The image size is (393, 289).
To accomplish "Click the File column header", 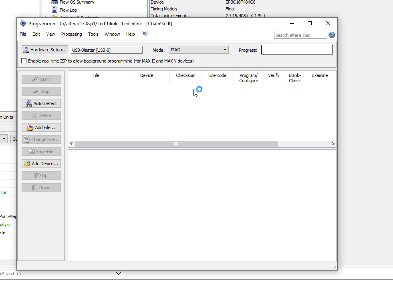I will pyautogui.click(x=96, y=78).
